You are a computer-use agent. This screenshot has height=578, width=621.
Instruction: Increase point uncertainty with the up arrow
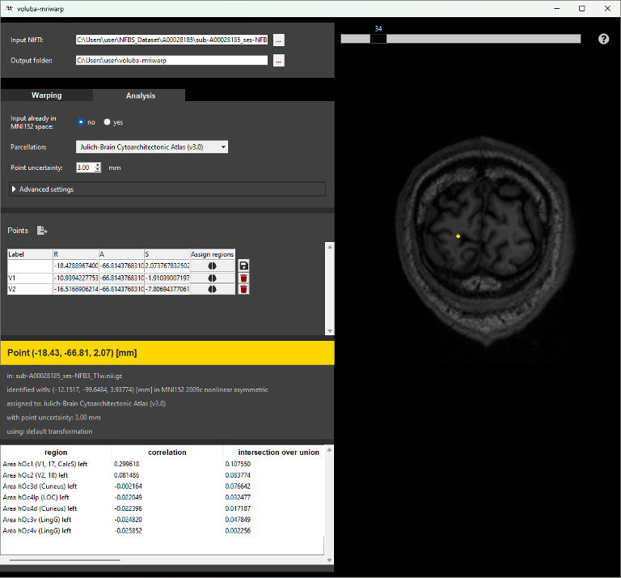coord(98,164)
